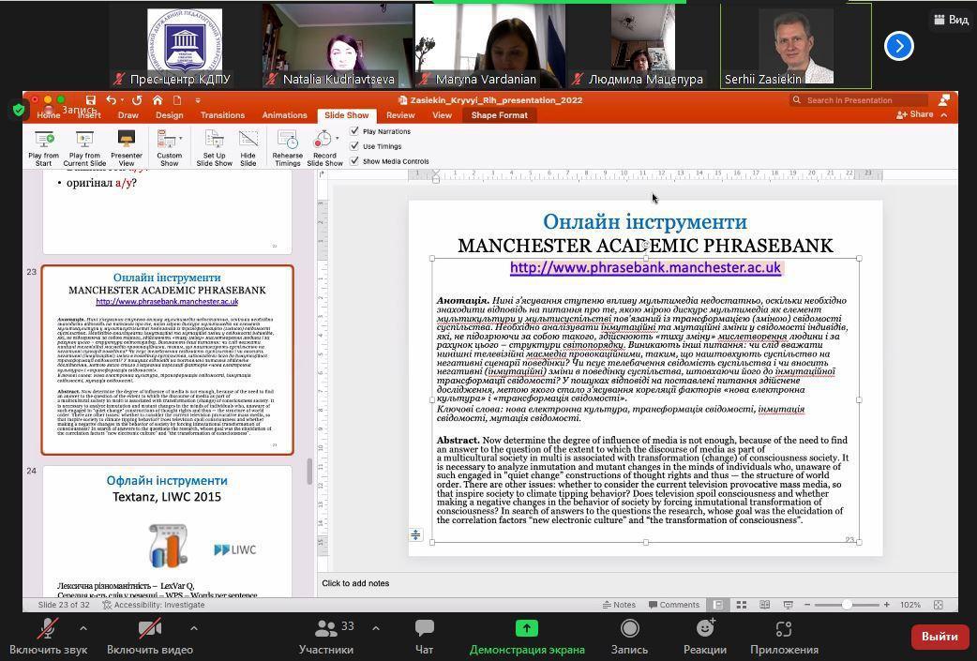Collapse the ribbon with chevron near Share
This screenshot has width=977, height=661.
(944, 115)
